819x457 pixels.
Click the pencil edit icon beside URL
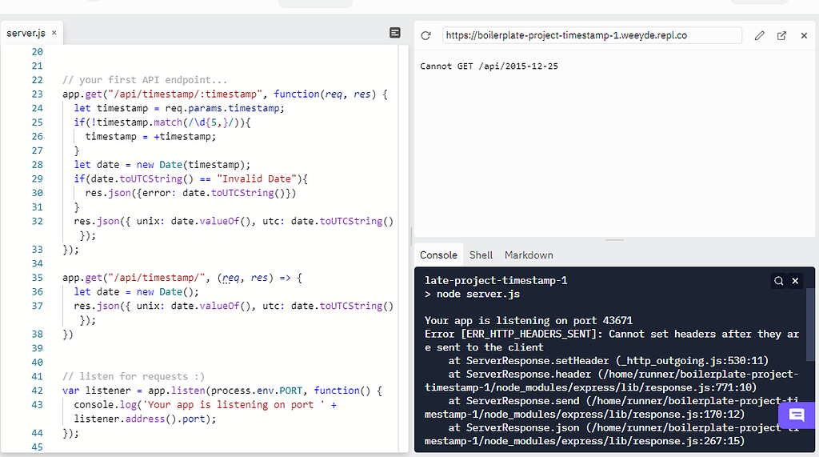(760, 35)
